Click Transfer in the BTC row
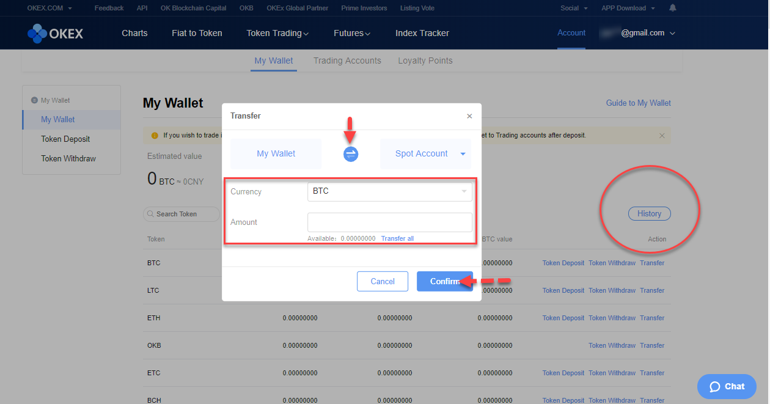 click(x=652, y=263)
